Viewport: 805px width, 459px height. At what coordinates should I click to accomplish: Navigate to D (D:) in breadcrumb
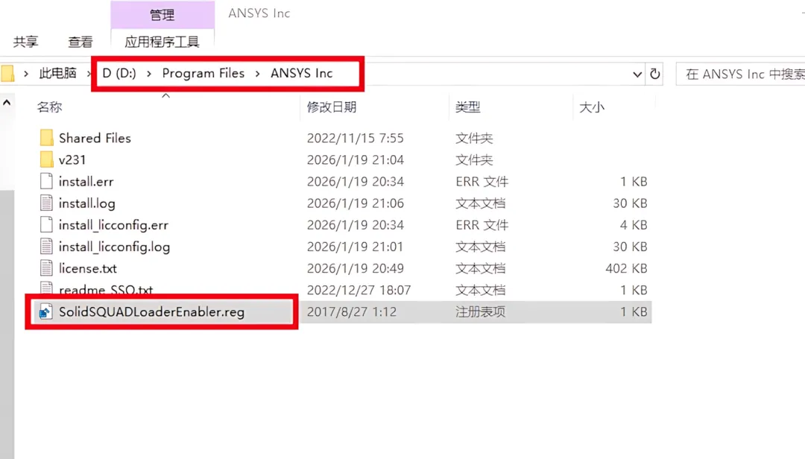point(119,74)
